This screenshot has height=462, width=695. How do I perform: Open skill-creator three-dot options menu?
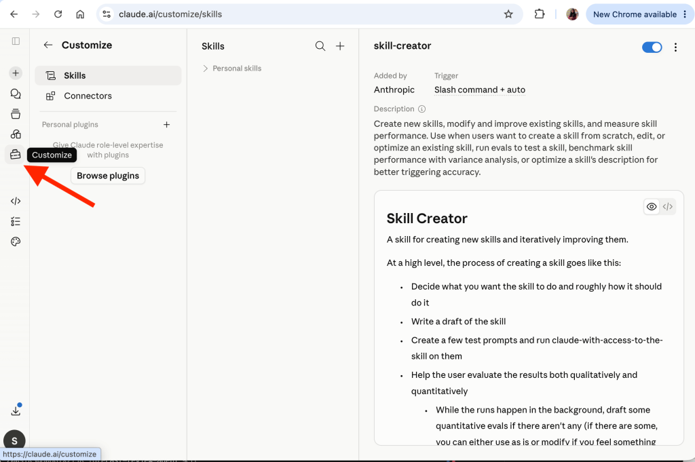(675, 47)
